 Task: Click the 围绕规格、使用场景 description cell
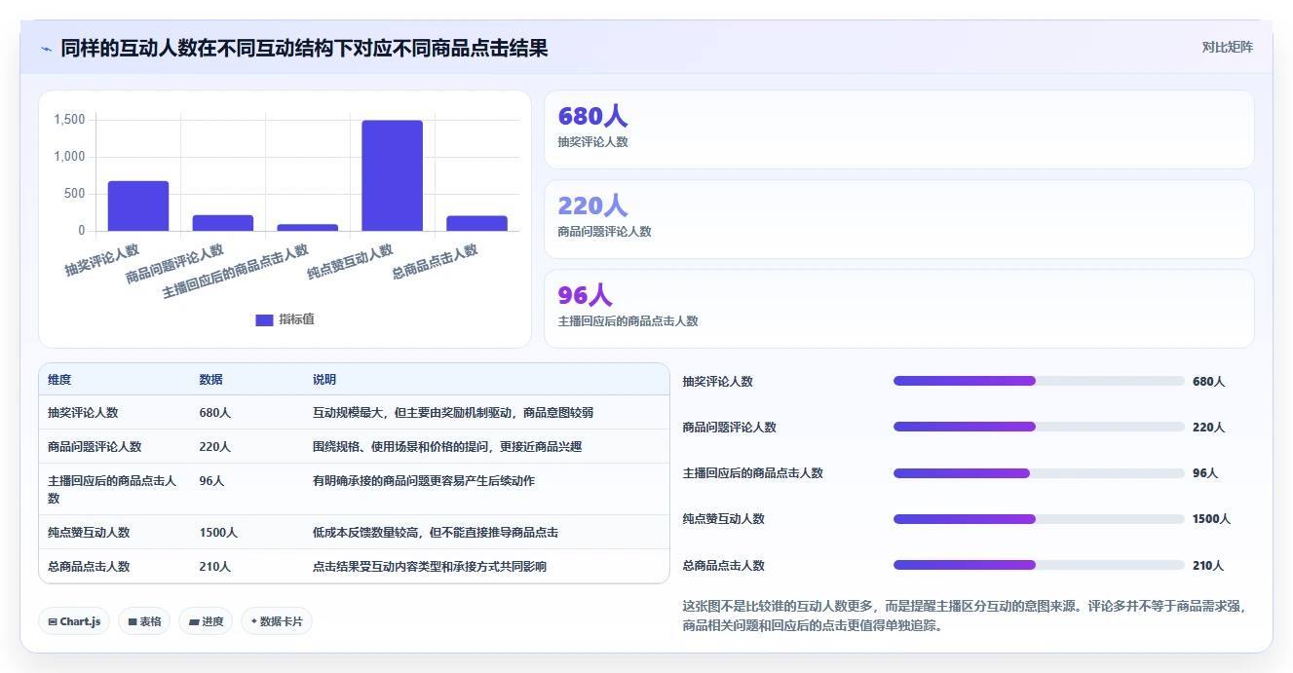(x=447, y=447)
